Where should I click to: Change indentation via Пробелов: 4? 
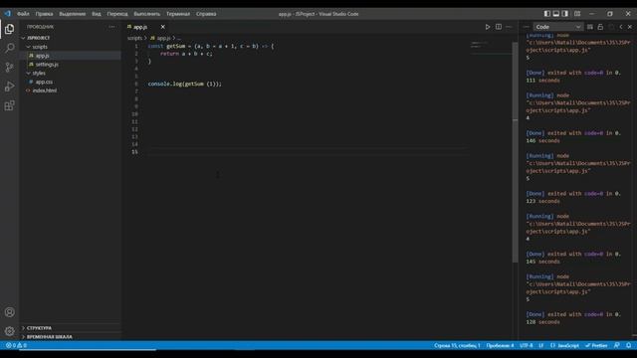(500, 345)
